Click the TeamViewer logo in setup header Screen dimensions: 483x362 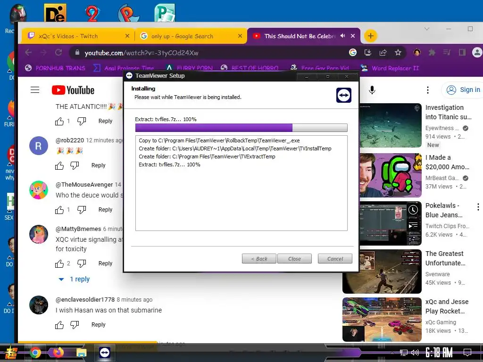[344, 95]
